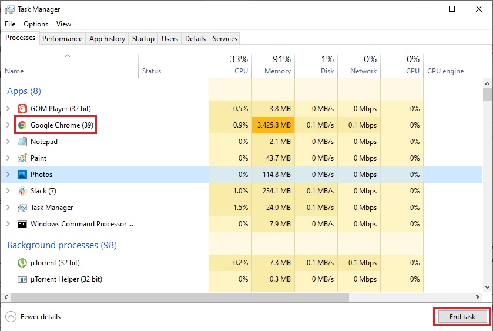Sort by the Name column header
The height and width of the screenshot is (331, 493).
[69, 65]
